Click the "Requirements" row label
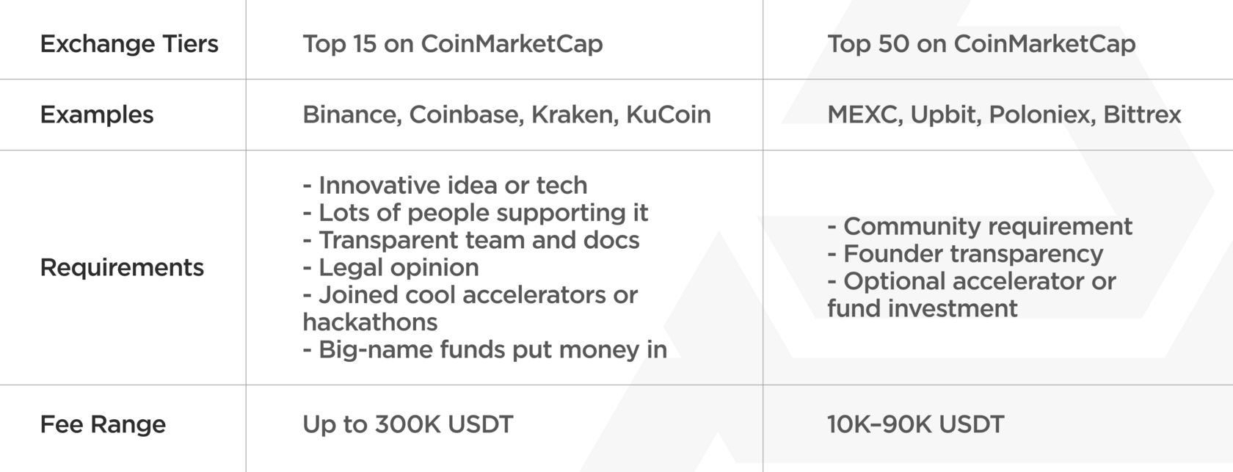 click(122, 267)
